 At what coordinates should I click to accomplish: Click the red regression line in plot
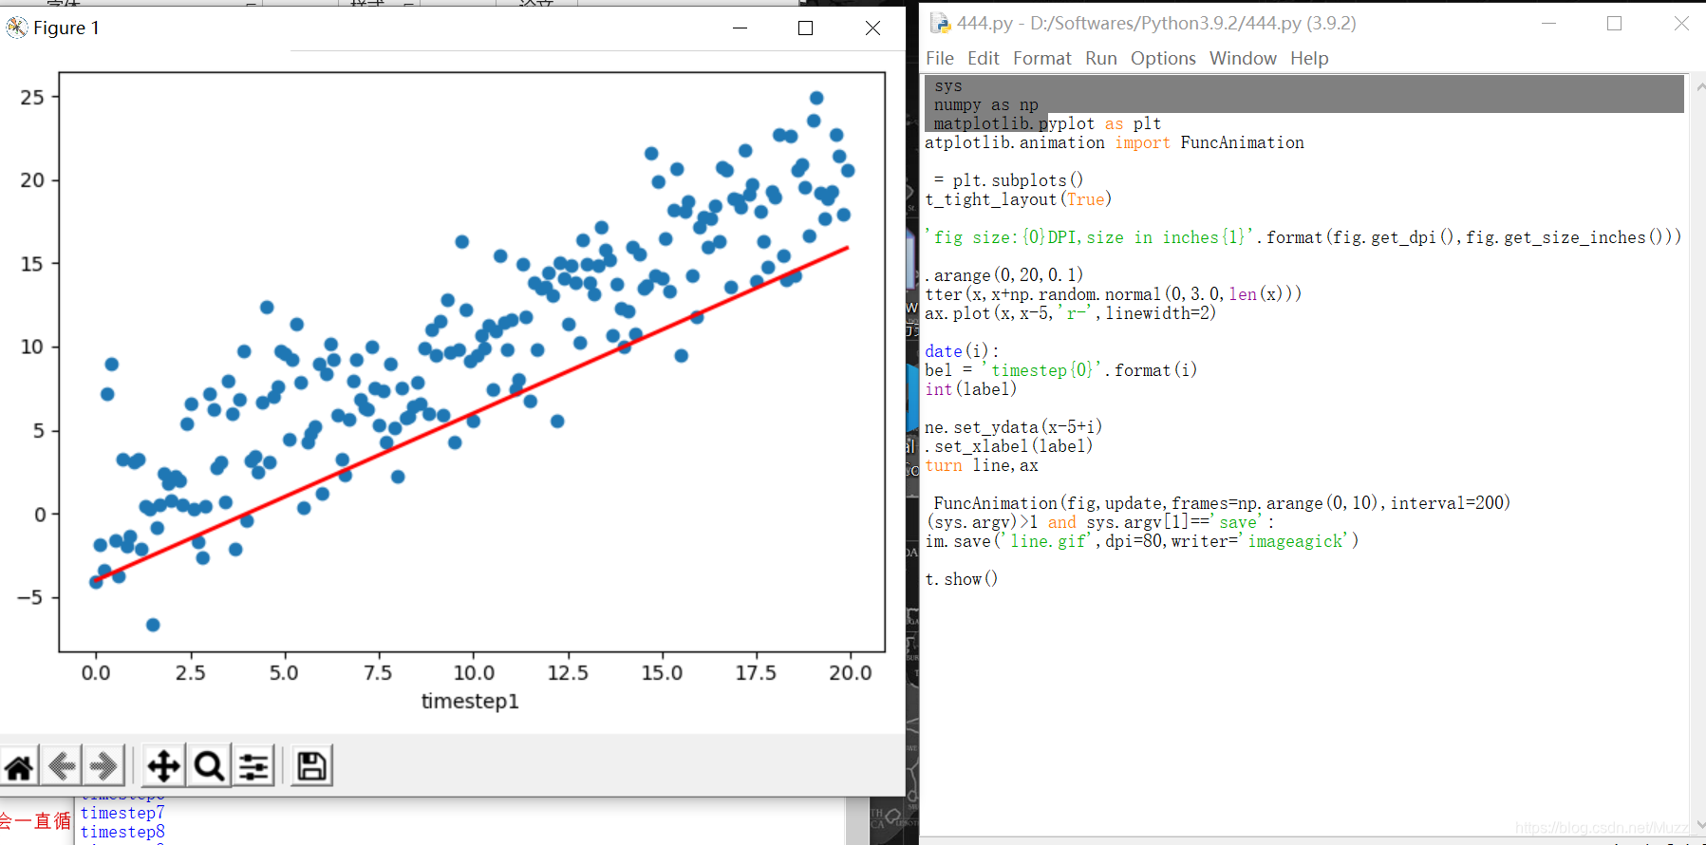tap(472, 415)
